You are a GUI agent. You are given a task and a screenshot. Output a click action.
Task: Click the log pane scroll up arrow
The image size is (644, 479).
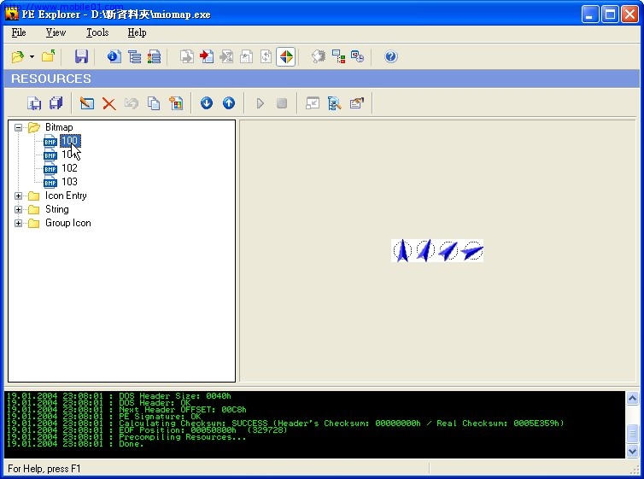click(632, 398)
